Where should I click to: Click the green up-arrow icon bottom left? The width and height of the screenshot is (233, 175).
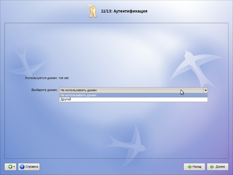[x=10, y=167]
